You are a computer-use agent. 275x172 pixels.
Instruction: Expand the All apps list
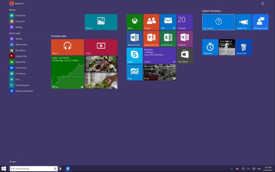[x=13, y=162]
